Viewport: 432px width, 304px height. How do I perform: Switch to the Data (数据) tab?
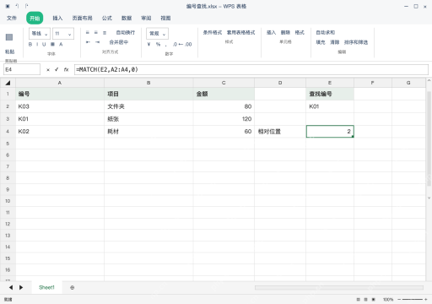point(127,18)
